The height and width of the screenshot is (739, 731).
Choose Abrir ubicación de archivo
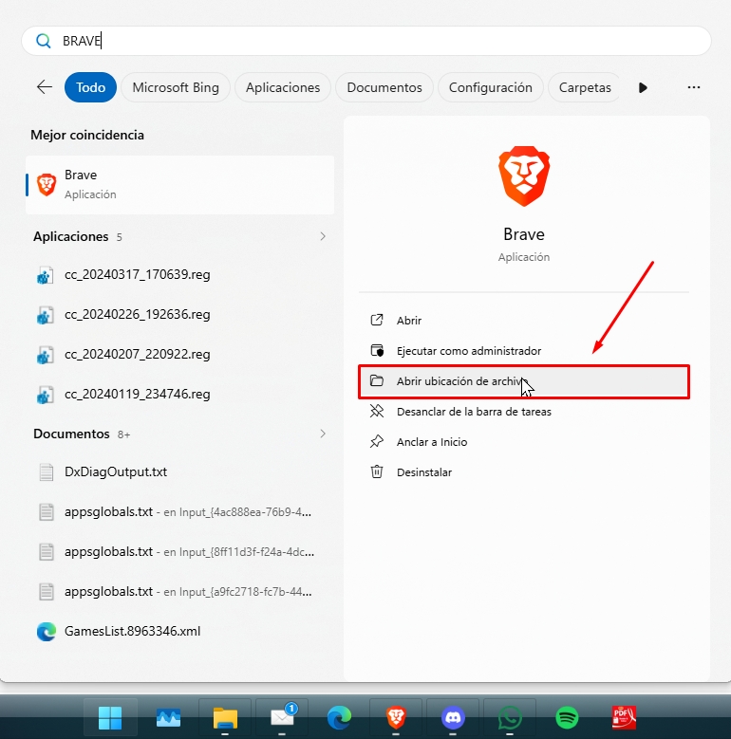click(524, 381)
